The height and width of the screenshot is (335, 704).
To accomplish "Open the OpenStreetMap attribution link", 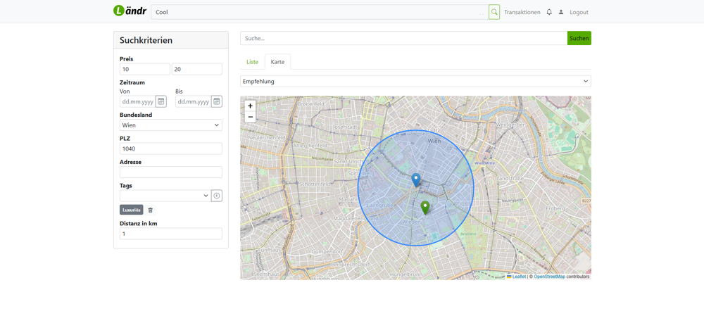I will pos(549,277).
